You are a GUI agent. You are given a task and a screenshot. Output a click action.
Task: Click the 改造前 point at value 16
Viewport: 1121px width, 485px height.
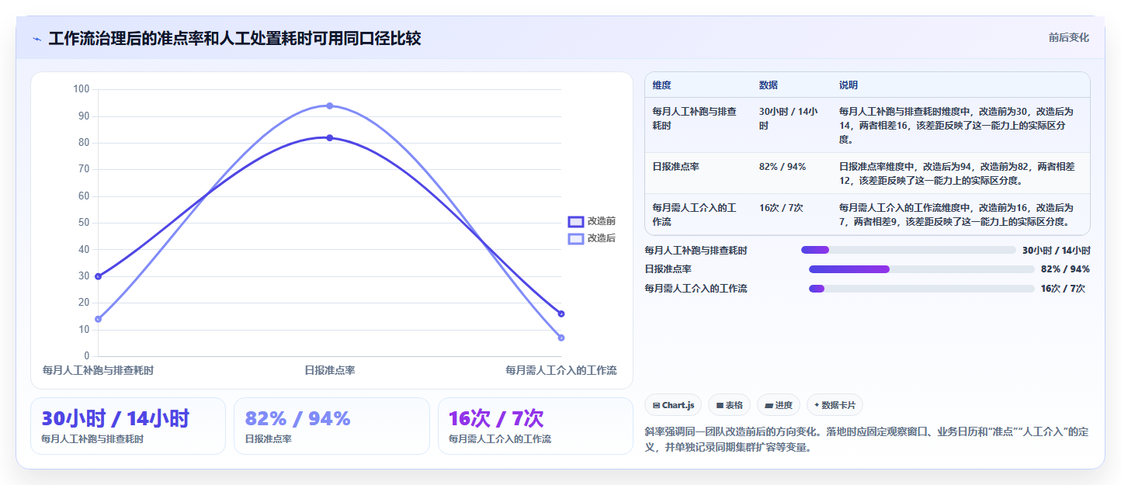point(561,314)
